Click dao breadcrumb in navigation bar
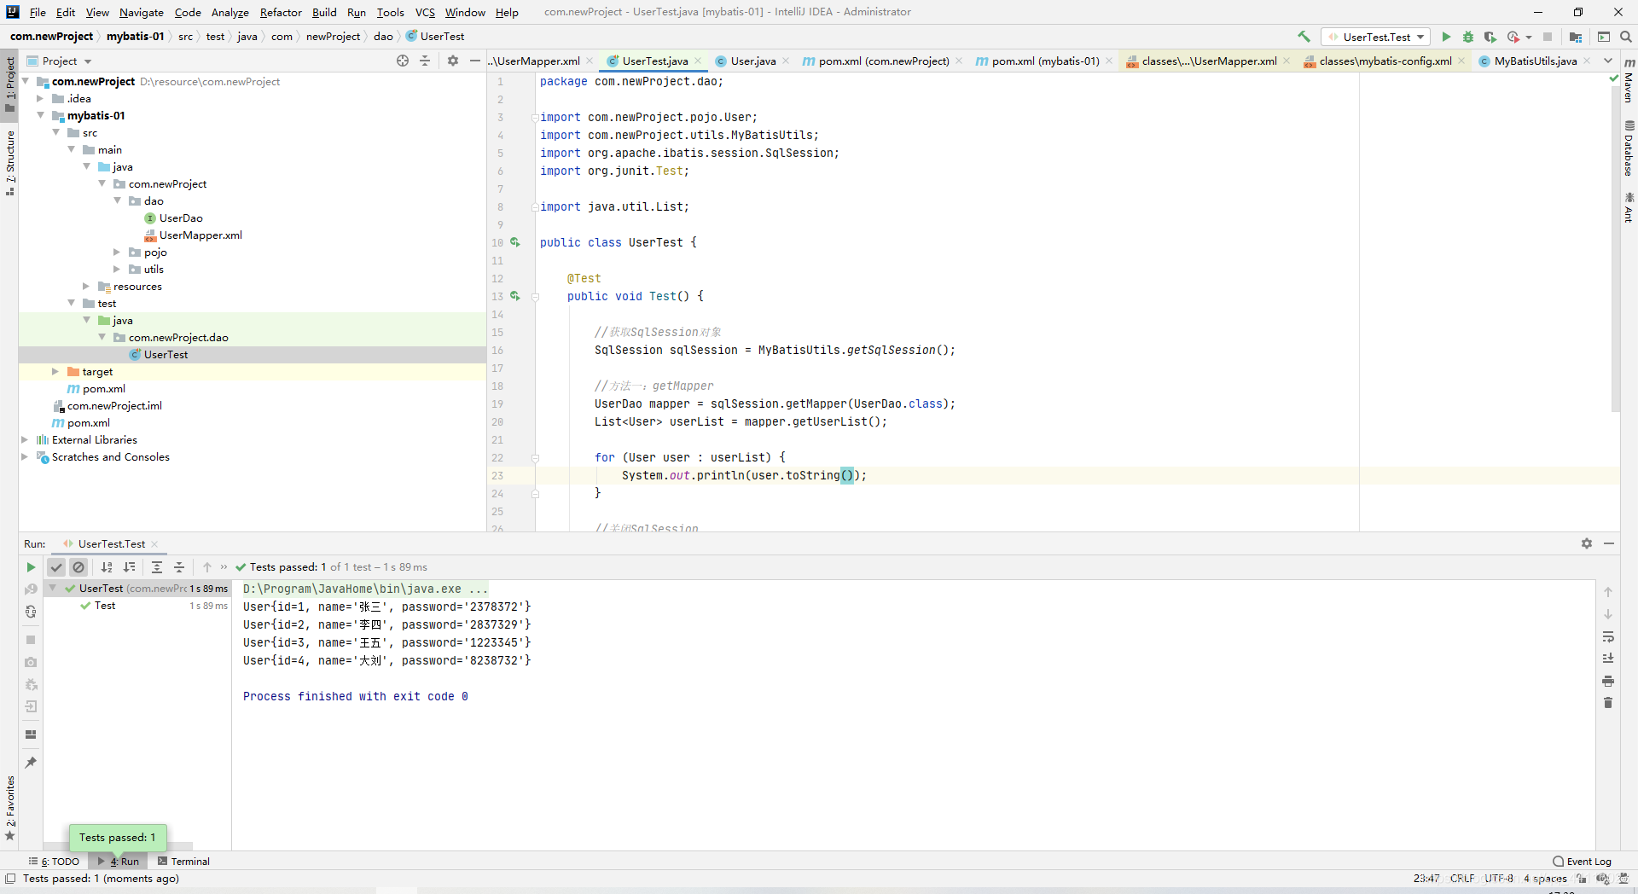 click(x=383, y=37)
